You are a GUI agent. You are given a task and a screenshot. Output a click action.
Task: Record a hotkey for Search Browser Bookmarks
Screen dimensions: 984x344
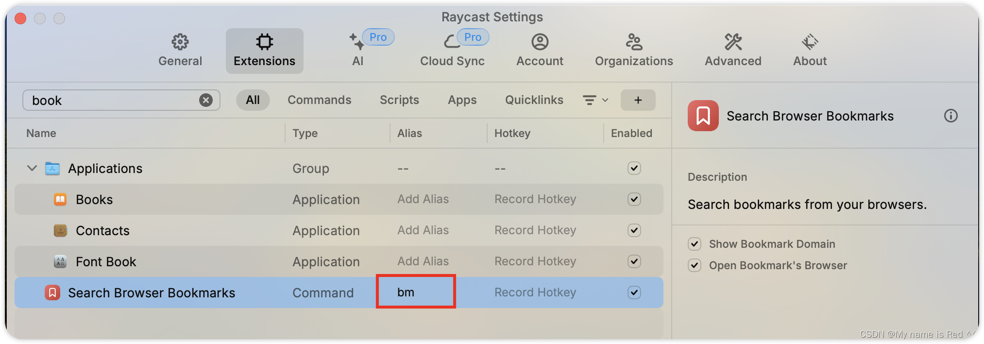click(x=535, y=292)
